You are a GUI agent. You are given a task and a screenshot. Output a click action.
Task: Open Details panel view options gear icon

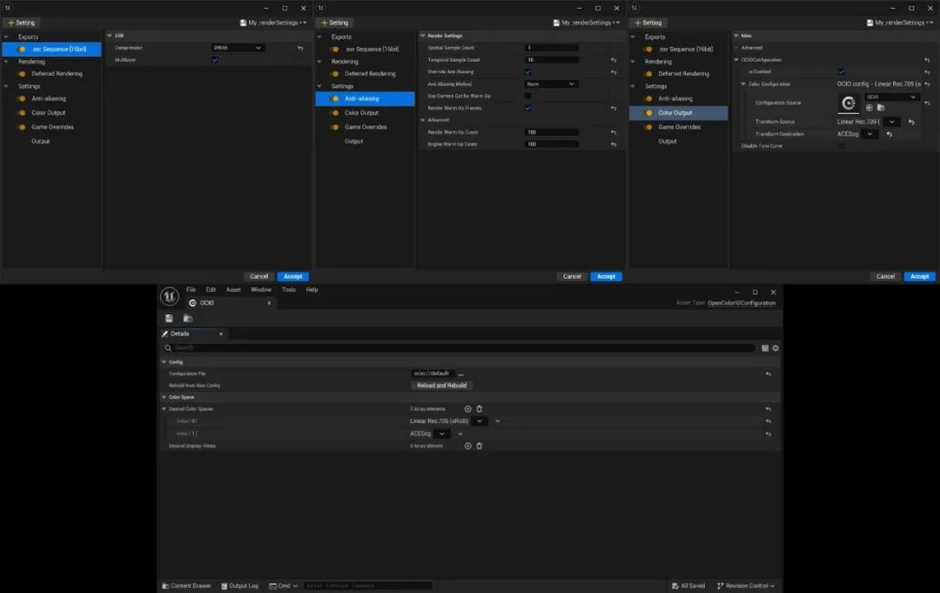pos(775,348)
